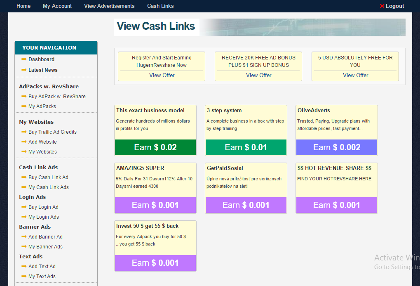Click Earn $0.01 on 3 step system

point(246,147)
